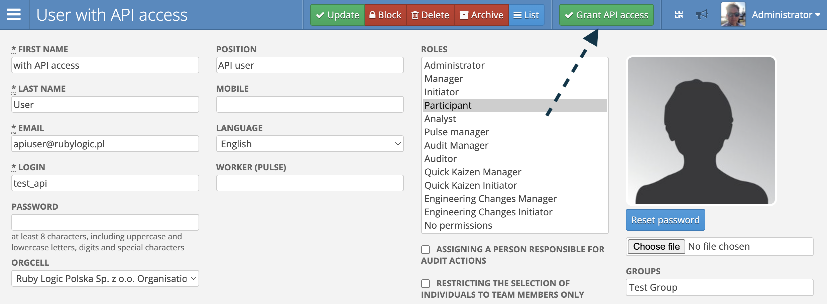The image size is (827, 304).
Task: Click the Reset password button
Action: (x=665, y=220)
